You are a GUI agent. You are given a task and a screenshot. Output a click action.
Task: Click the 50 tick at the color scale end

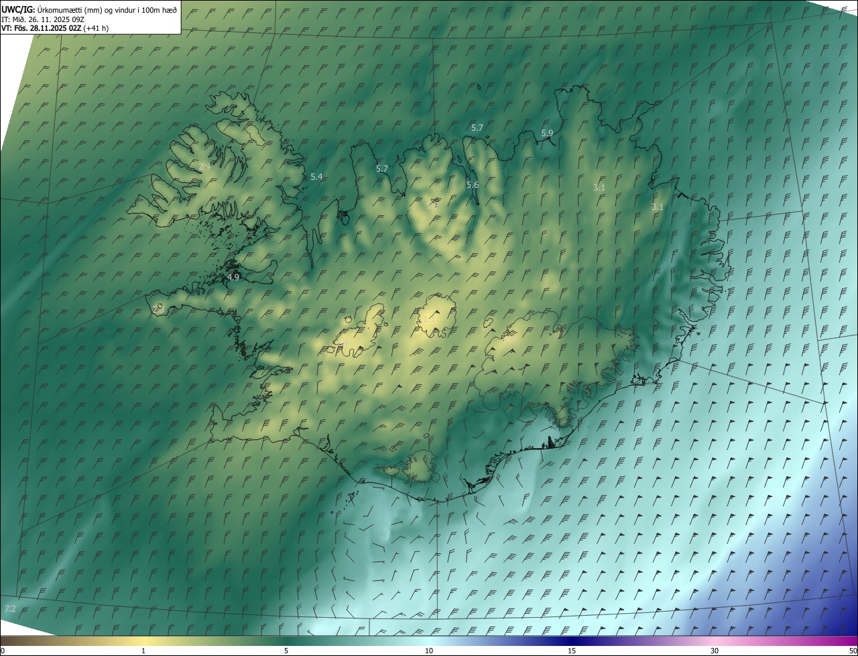(x=853, y=651)
